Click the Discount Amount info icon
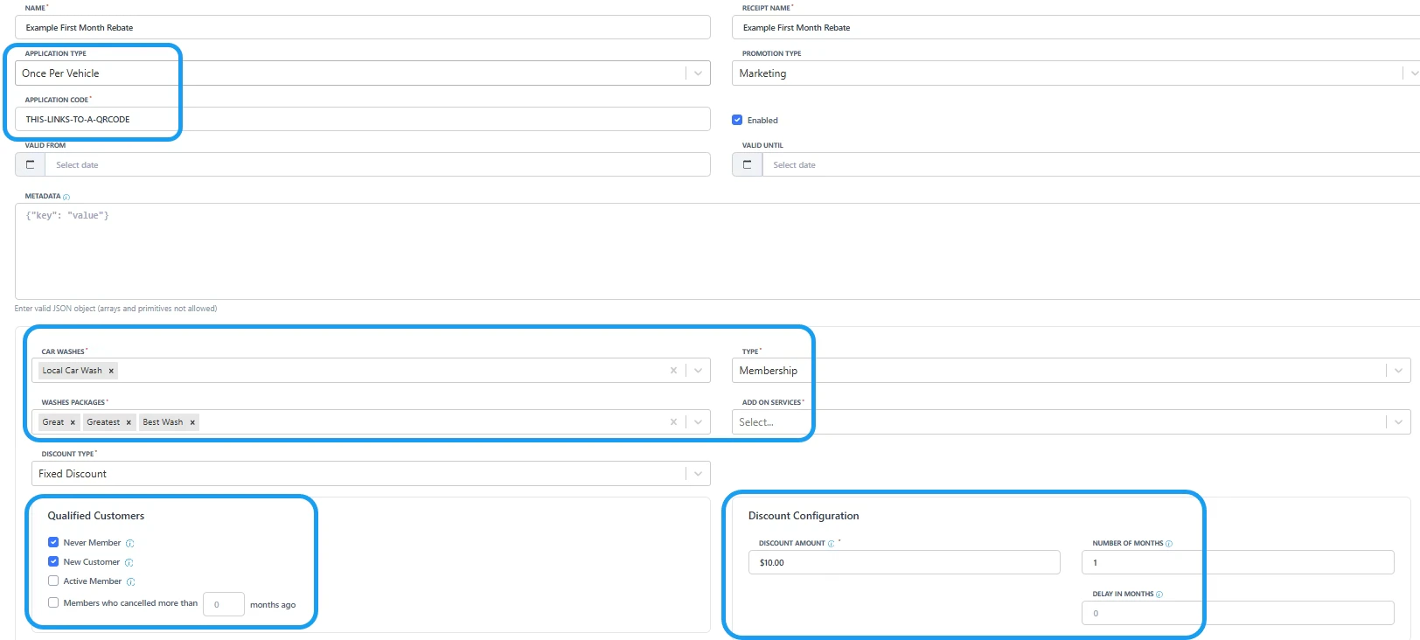The image size is (1420, 640). click(831, 544)
